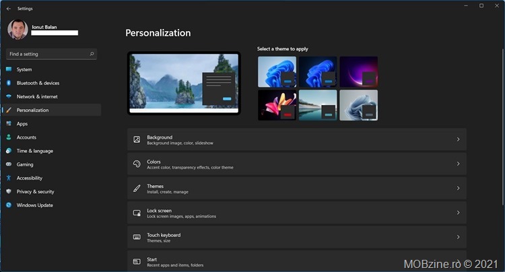Click the System monitor icon in sidebar
Image resolution: width=505 pixels, height=272 pixels.
coord(9,69)
